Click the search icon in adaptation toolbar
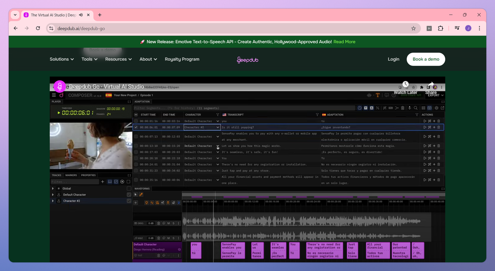The image size is (495, 271). point(416,108)
